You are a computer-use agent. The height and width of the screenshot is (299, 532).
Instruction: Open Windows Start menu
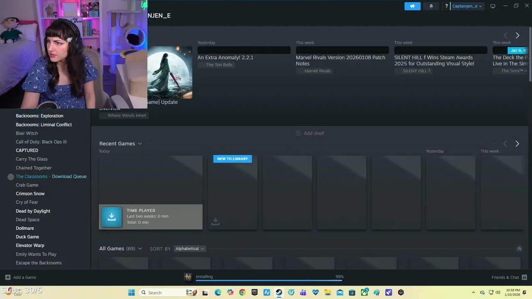tap(131, 292)
